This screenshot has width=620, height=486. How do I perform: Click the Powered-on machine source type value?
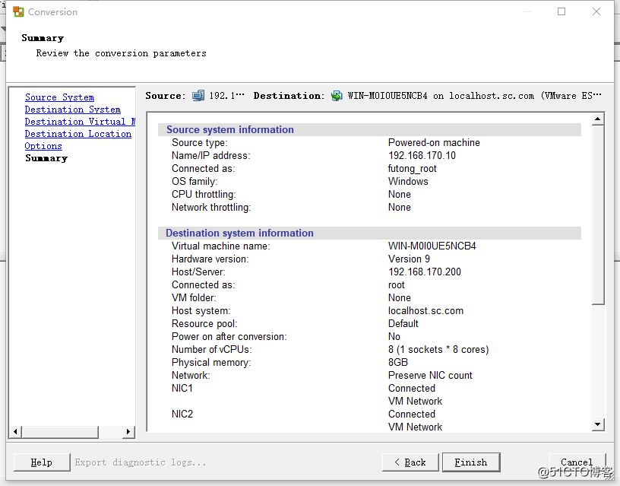[434, 142]
